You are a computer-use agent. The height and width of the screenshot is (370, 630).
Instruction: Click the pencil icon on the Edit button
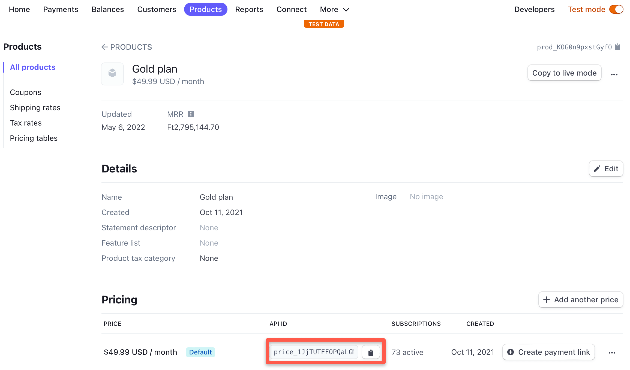point(597,169)
